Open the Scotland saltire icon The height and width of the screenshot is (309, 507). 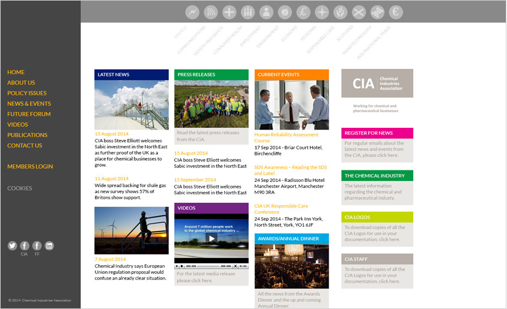pos(359,12)
